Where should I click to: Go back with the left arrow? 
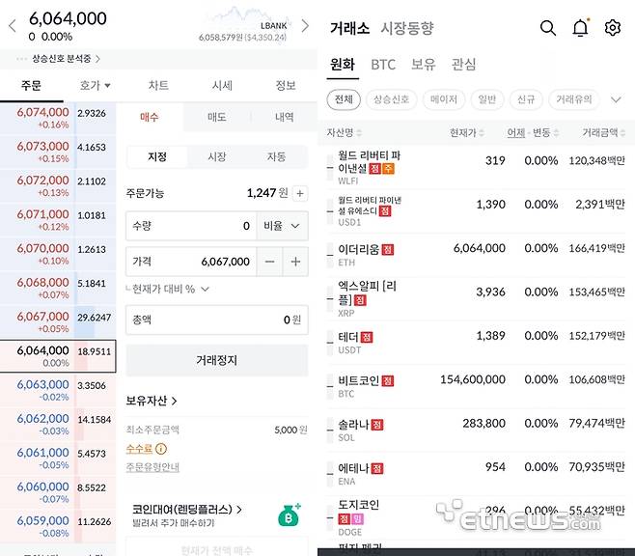click(13, 26)
